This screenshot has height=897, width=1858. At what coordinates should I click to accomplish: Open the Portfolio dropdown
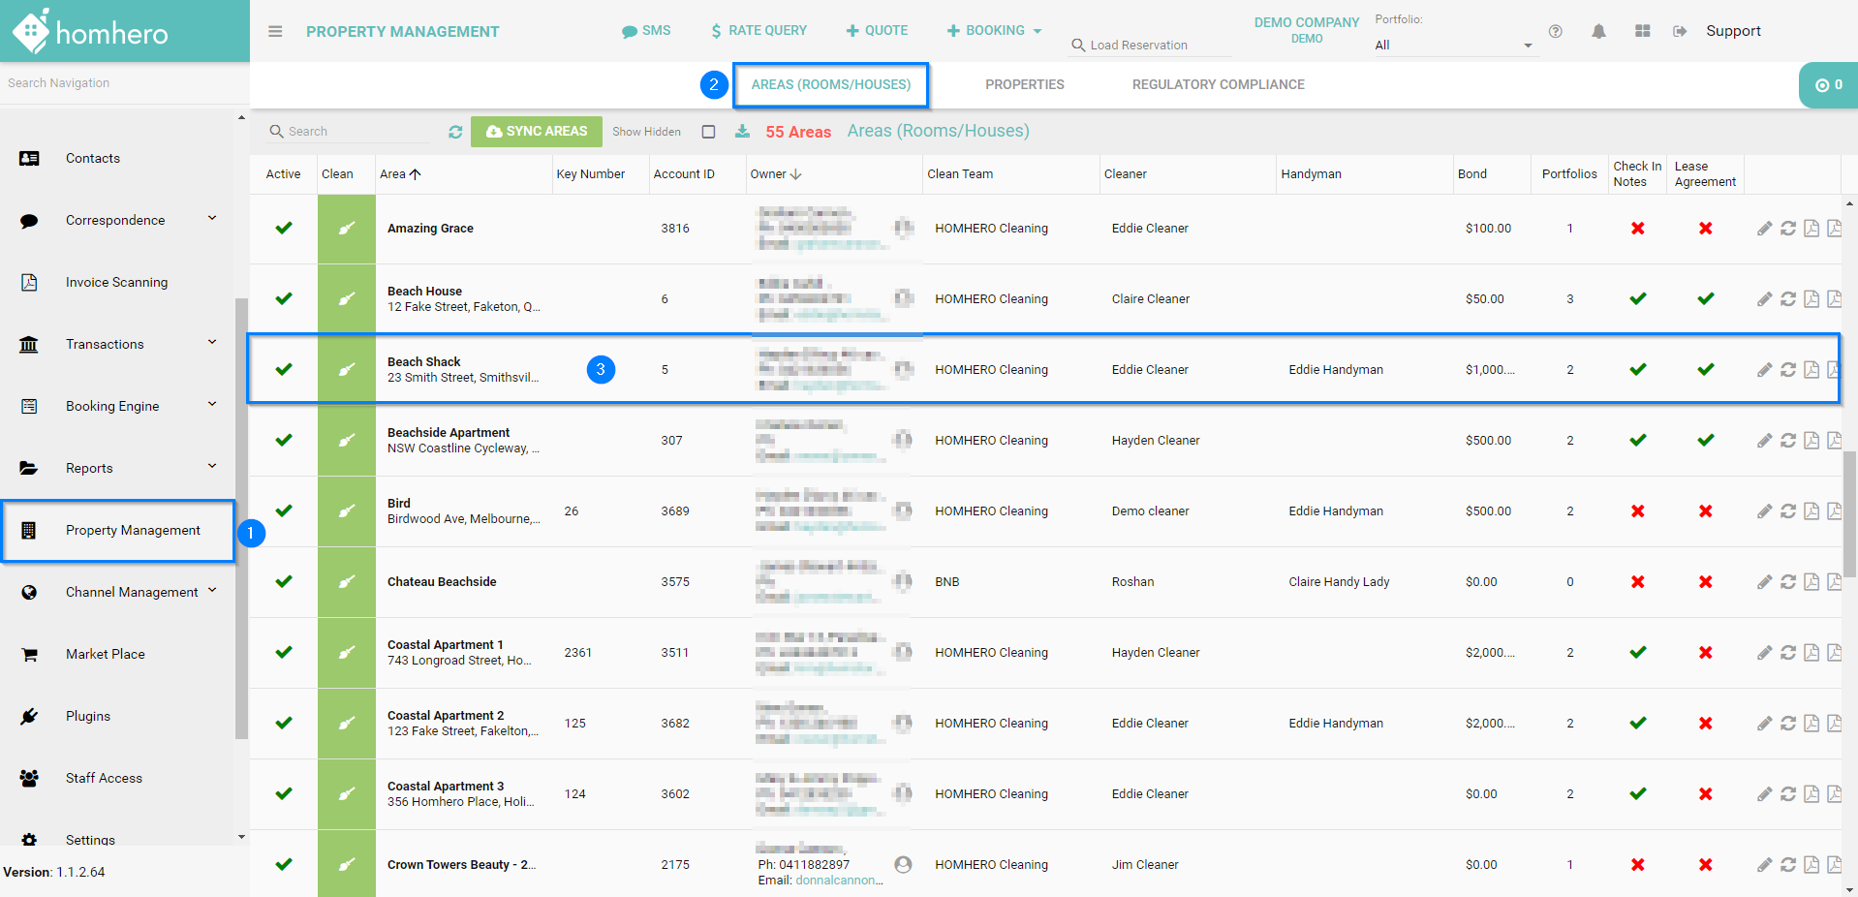click(x=1452, y=45)
